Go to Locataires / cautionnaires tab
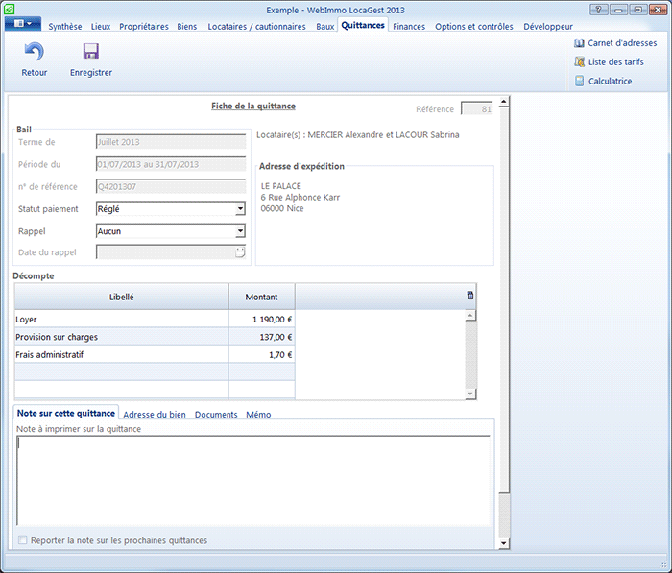 coord(256,27)
